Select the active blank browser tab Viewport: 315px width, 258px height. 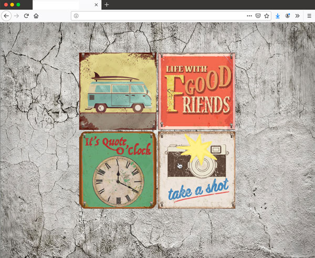click(x=63, y=5)
